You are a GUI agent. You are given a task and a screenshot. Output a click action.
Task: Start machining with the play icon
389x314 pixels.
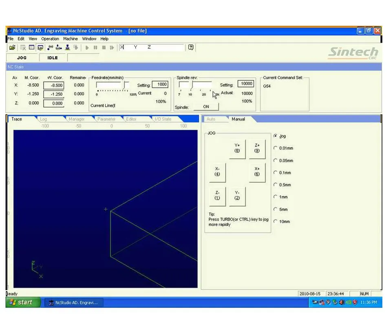[x=87, y=48]
